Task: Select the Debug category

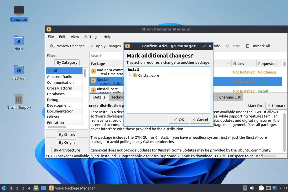Action: point(64,99)
